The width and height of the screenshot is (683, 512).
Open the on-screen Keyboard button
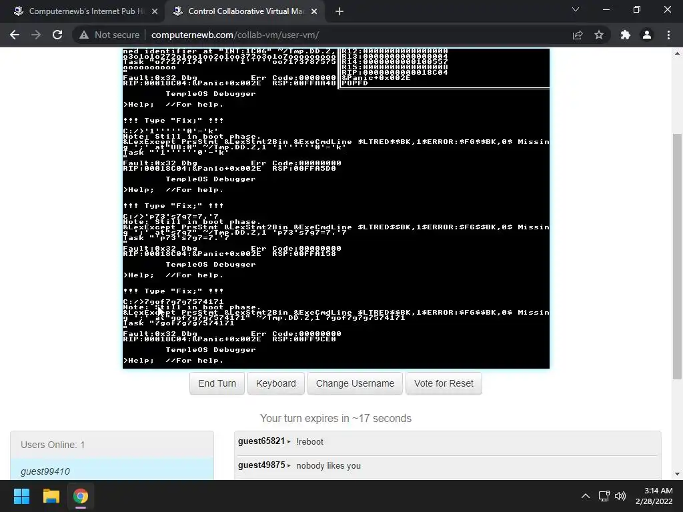[275, 383]
